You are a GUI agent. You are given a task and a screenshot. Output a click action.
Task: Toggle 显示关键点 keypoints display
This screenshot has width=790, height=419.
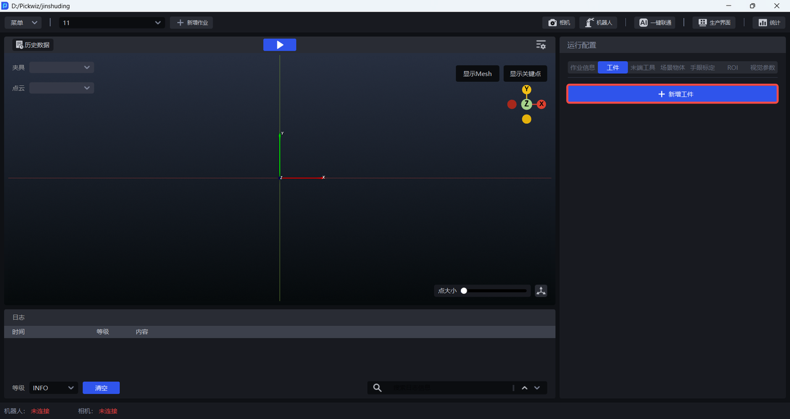(525, 74)
